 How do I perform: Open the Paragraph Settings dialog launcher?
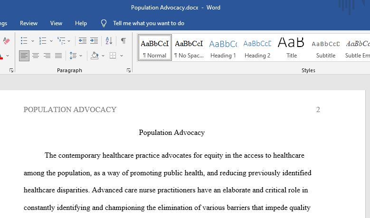pyautogui.click(x=129, y=70)
